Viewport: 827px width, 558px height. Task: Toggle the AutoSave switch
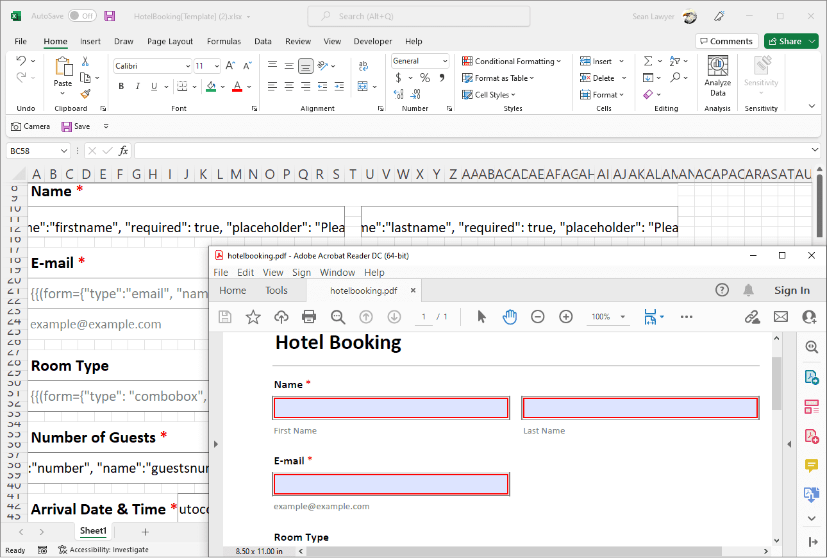point(82,16)
